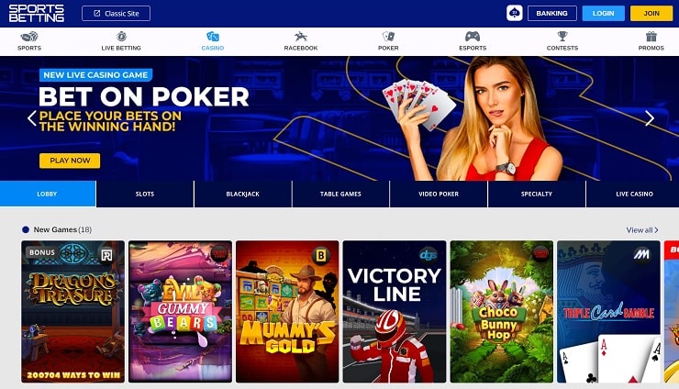Open the Sports section icon
Image resolution: width=679 pixels, height=389 pixels.
click(x=29, y=37)
